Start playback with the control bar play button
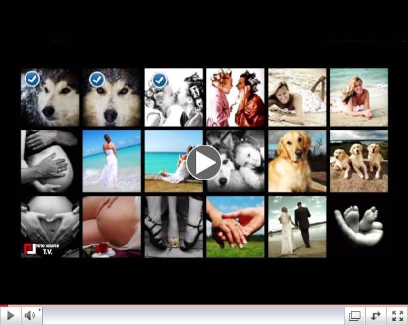The height and width of the screenshot is (325, 408). [10, 315]
